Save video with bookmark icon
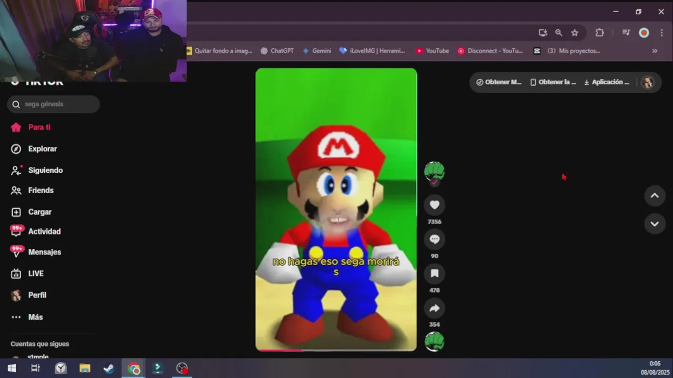Viewport: 673px width, 378px height. (434, 273)
